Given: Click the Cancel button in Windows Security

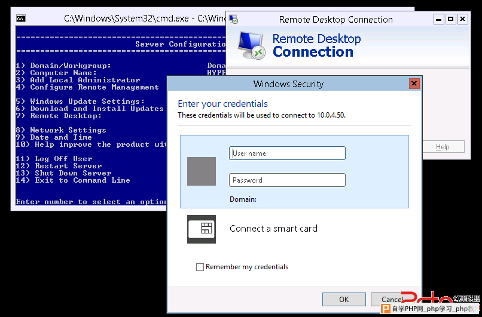Looking at the screenshot, I should coord(392,299).
